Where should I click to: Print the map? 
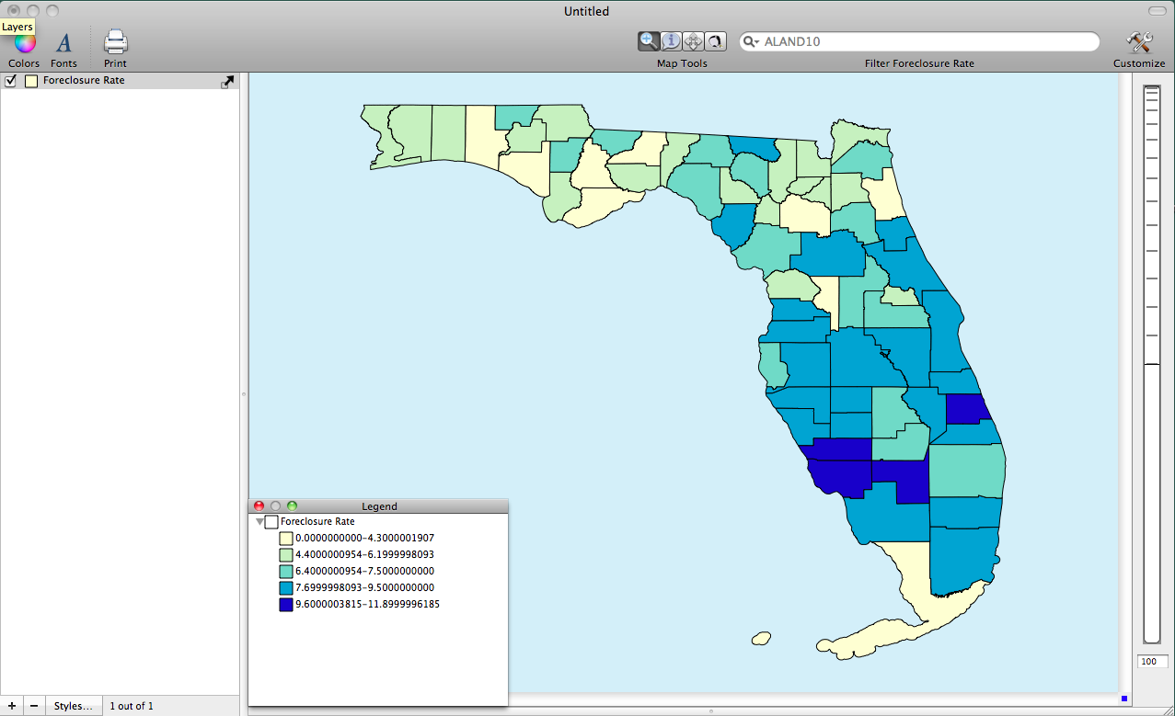click(115, 43)
